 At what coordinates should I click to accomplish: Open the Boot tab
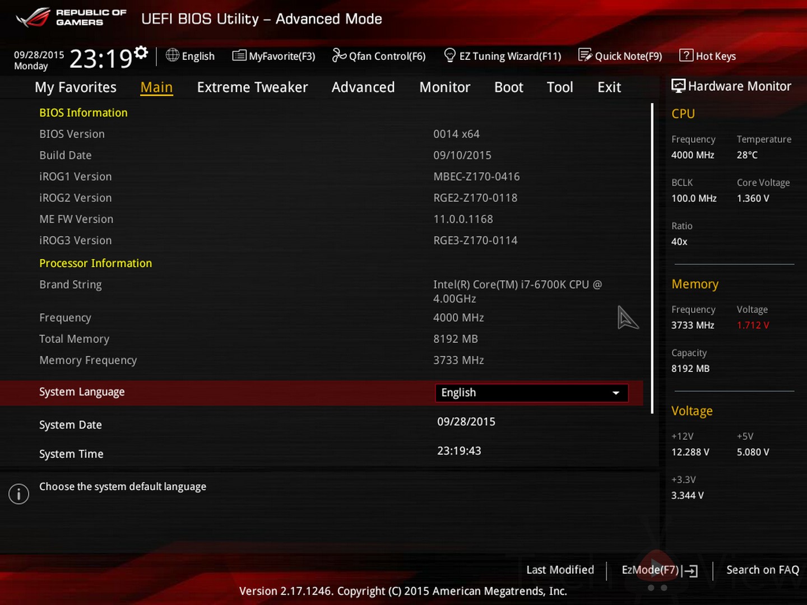tap(509, 87)
